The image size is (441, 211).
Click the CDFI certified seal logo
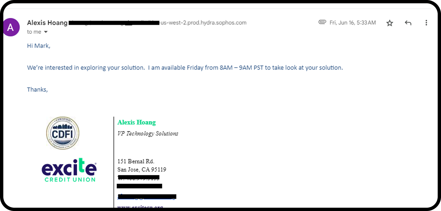point(63,133)
